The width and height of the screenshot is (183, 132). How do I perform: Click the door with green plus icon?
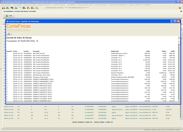(33, 8)
